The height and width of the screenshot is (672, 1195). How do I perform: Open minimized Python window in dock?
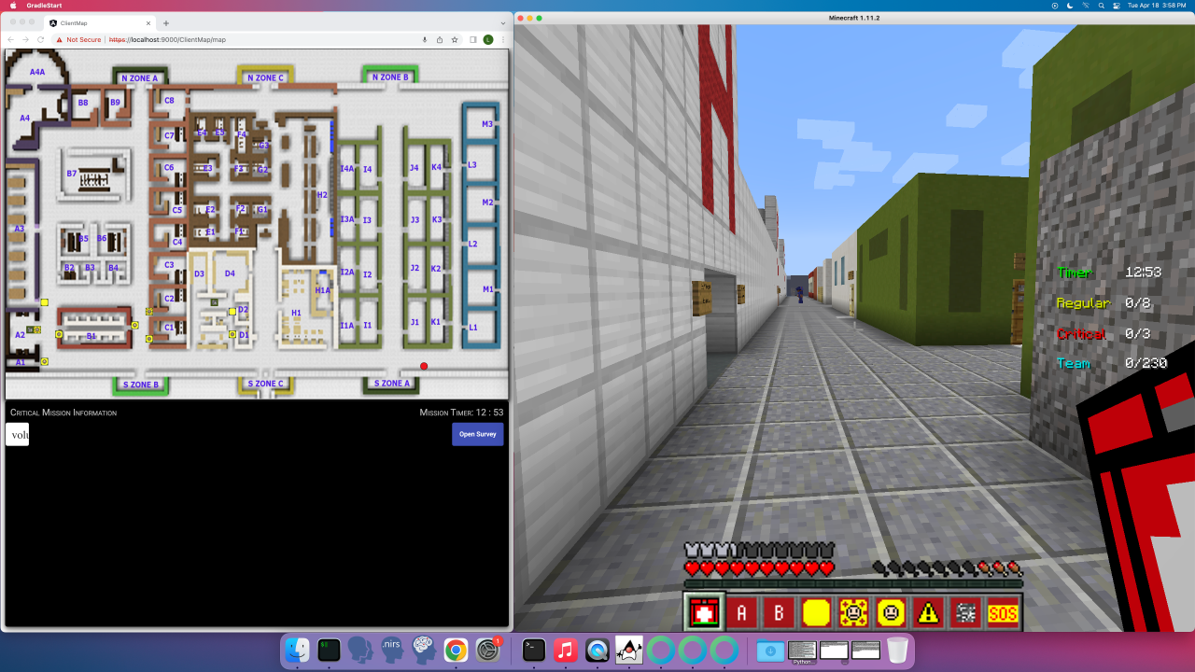(802, 650)
